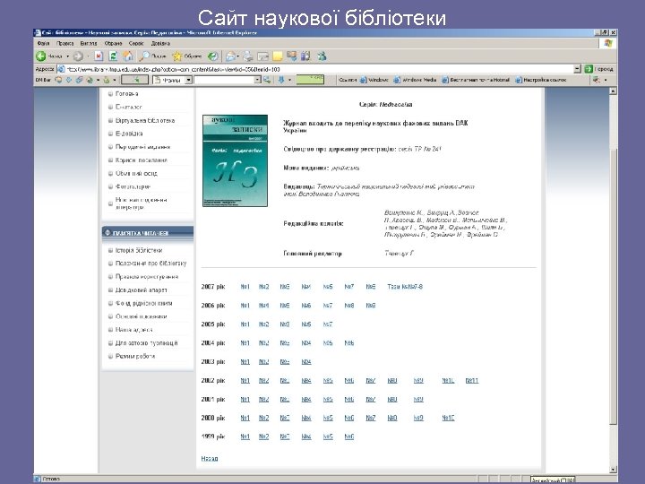
Task: Open the Forward button history dropdown arrow
Action: click(88, 56)
